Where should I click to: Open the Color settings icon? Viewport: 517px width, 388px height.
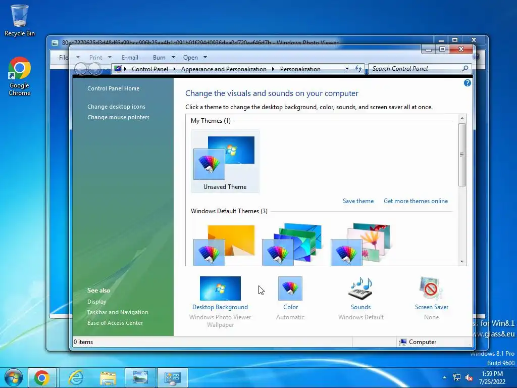click(x=290, y=288)
